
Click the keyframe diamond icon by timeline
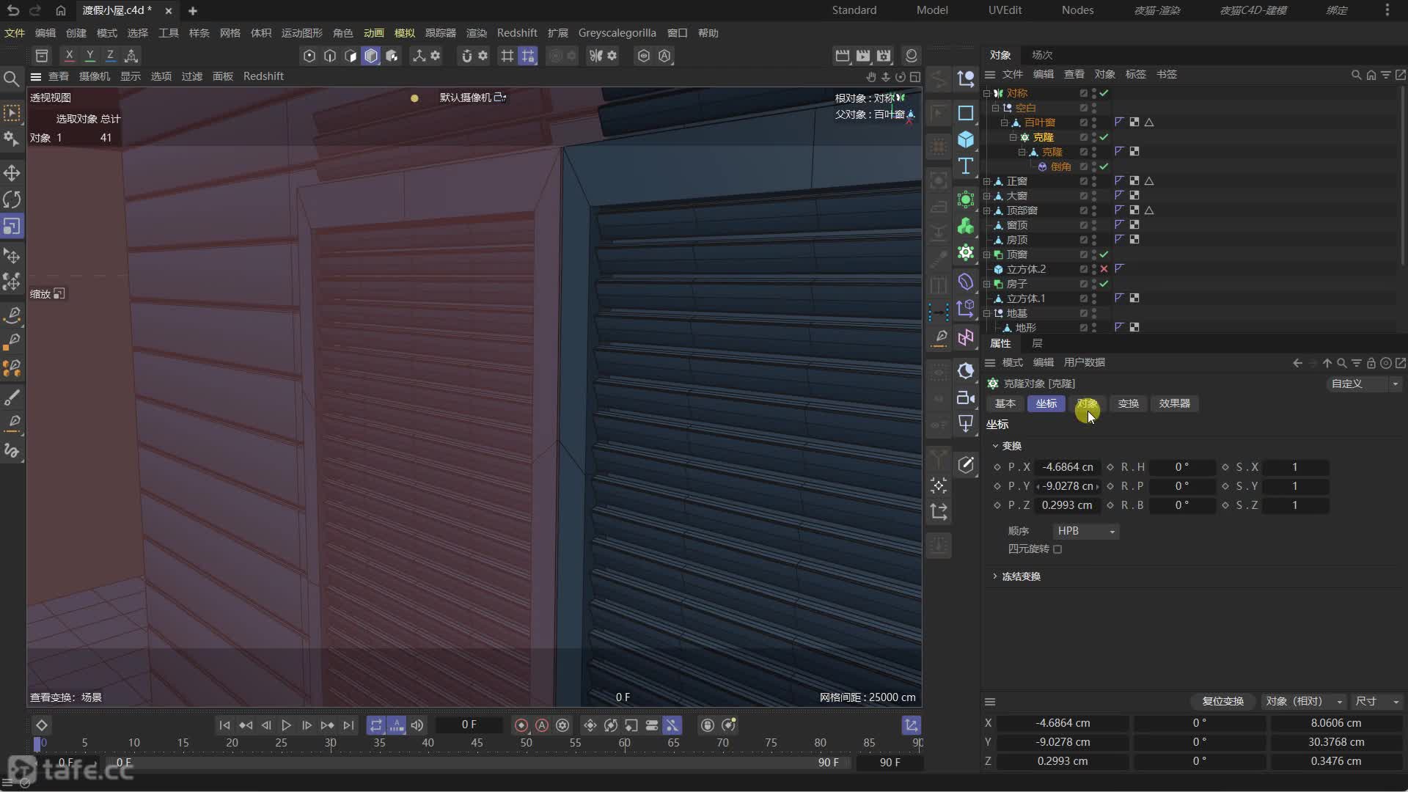point(42,725)
